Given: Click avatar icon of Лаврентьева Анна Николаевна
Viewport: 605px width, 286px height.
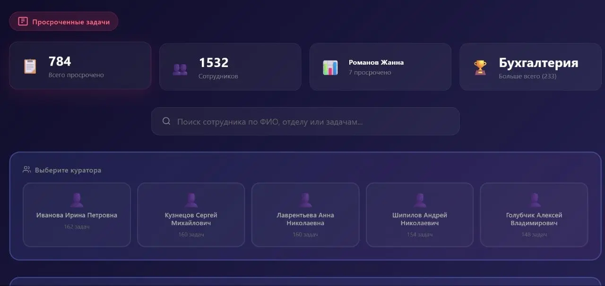Looking at the screenshot, I should click(305, 200).
